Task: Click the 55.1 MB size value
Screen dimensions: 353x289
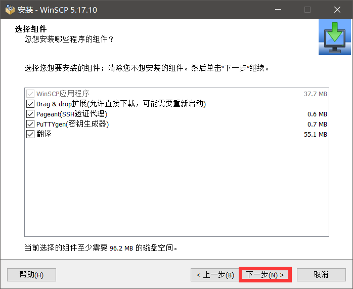Action: coord(316,135)
